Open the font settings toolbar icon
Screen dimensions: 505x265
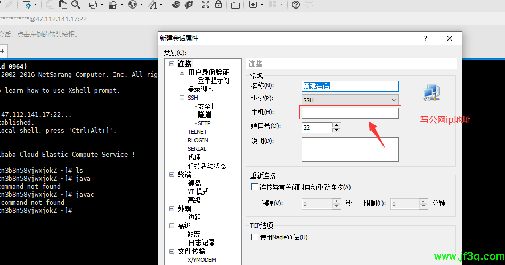click(x=153, y=5)
